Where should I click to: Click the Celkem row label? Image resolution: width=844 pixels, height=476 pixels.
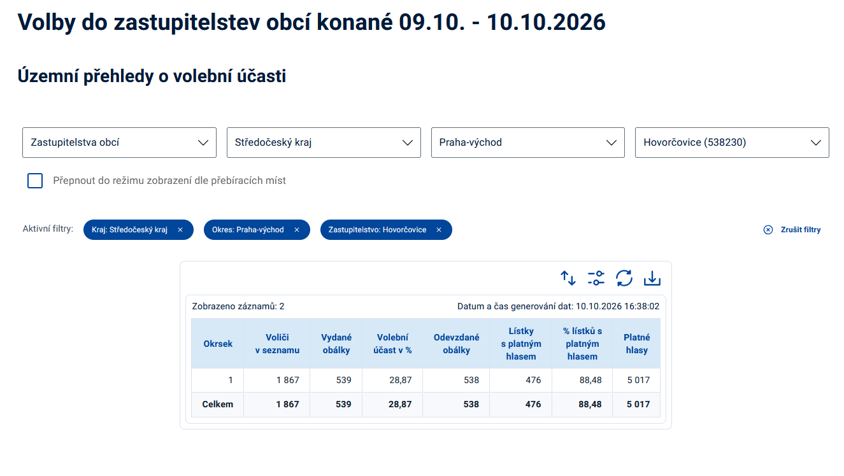click(x=218, y=404)
